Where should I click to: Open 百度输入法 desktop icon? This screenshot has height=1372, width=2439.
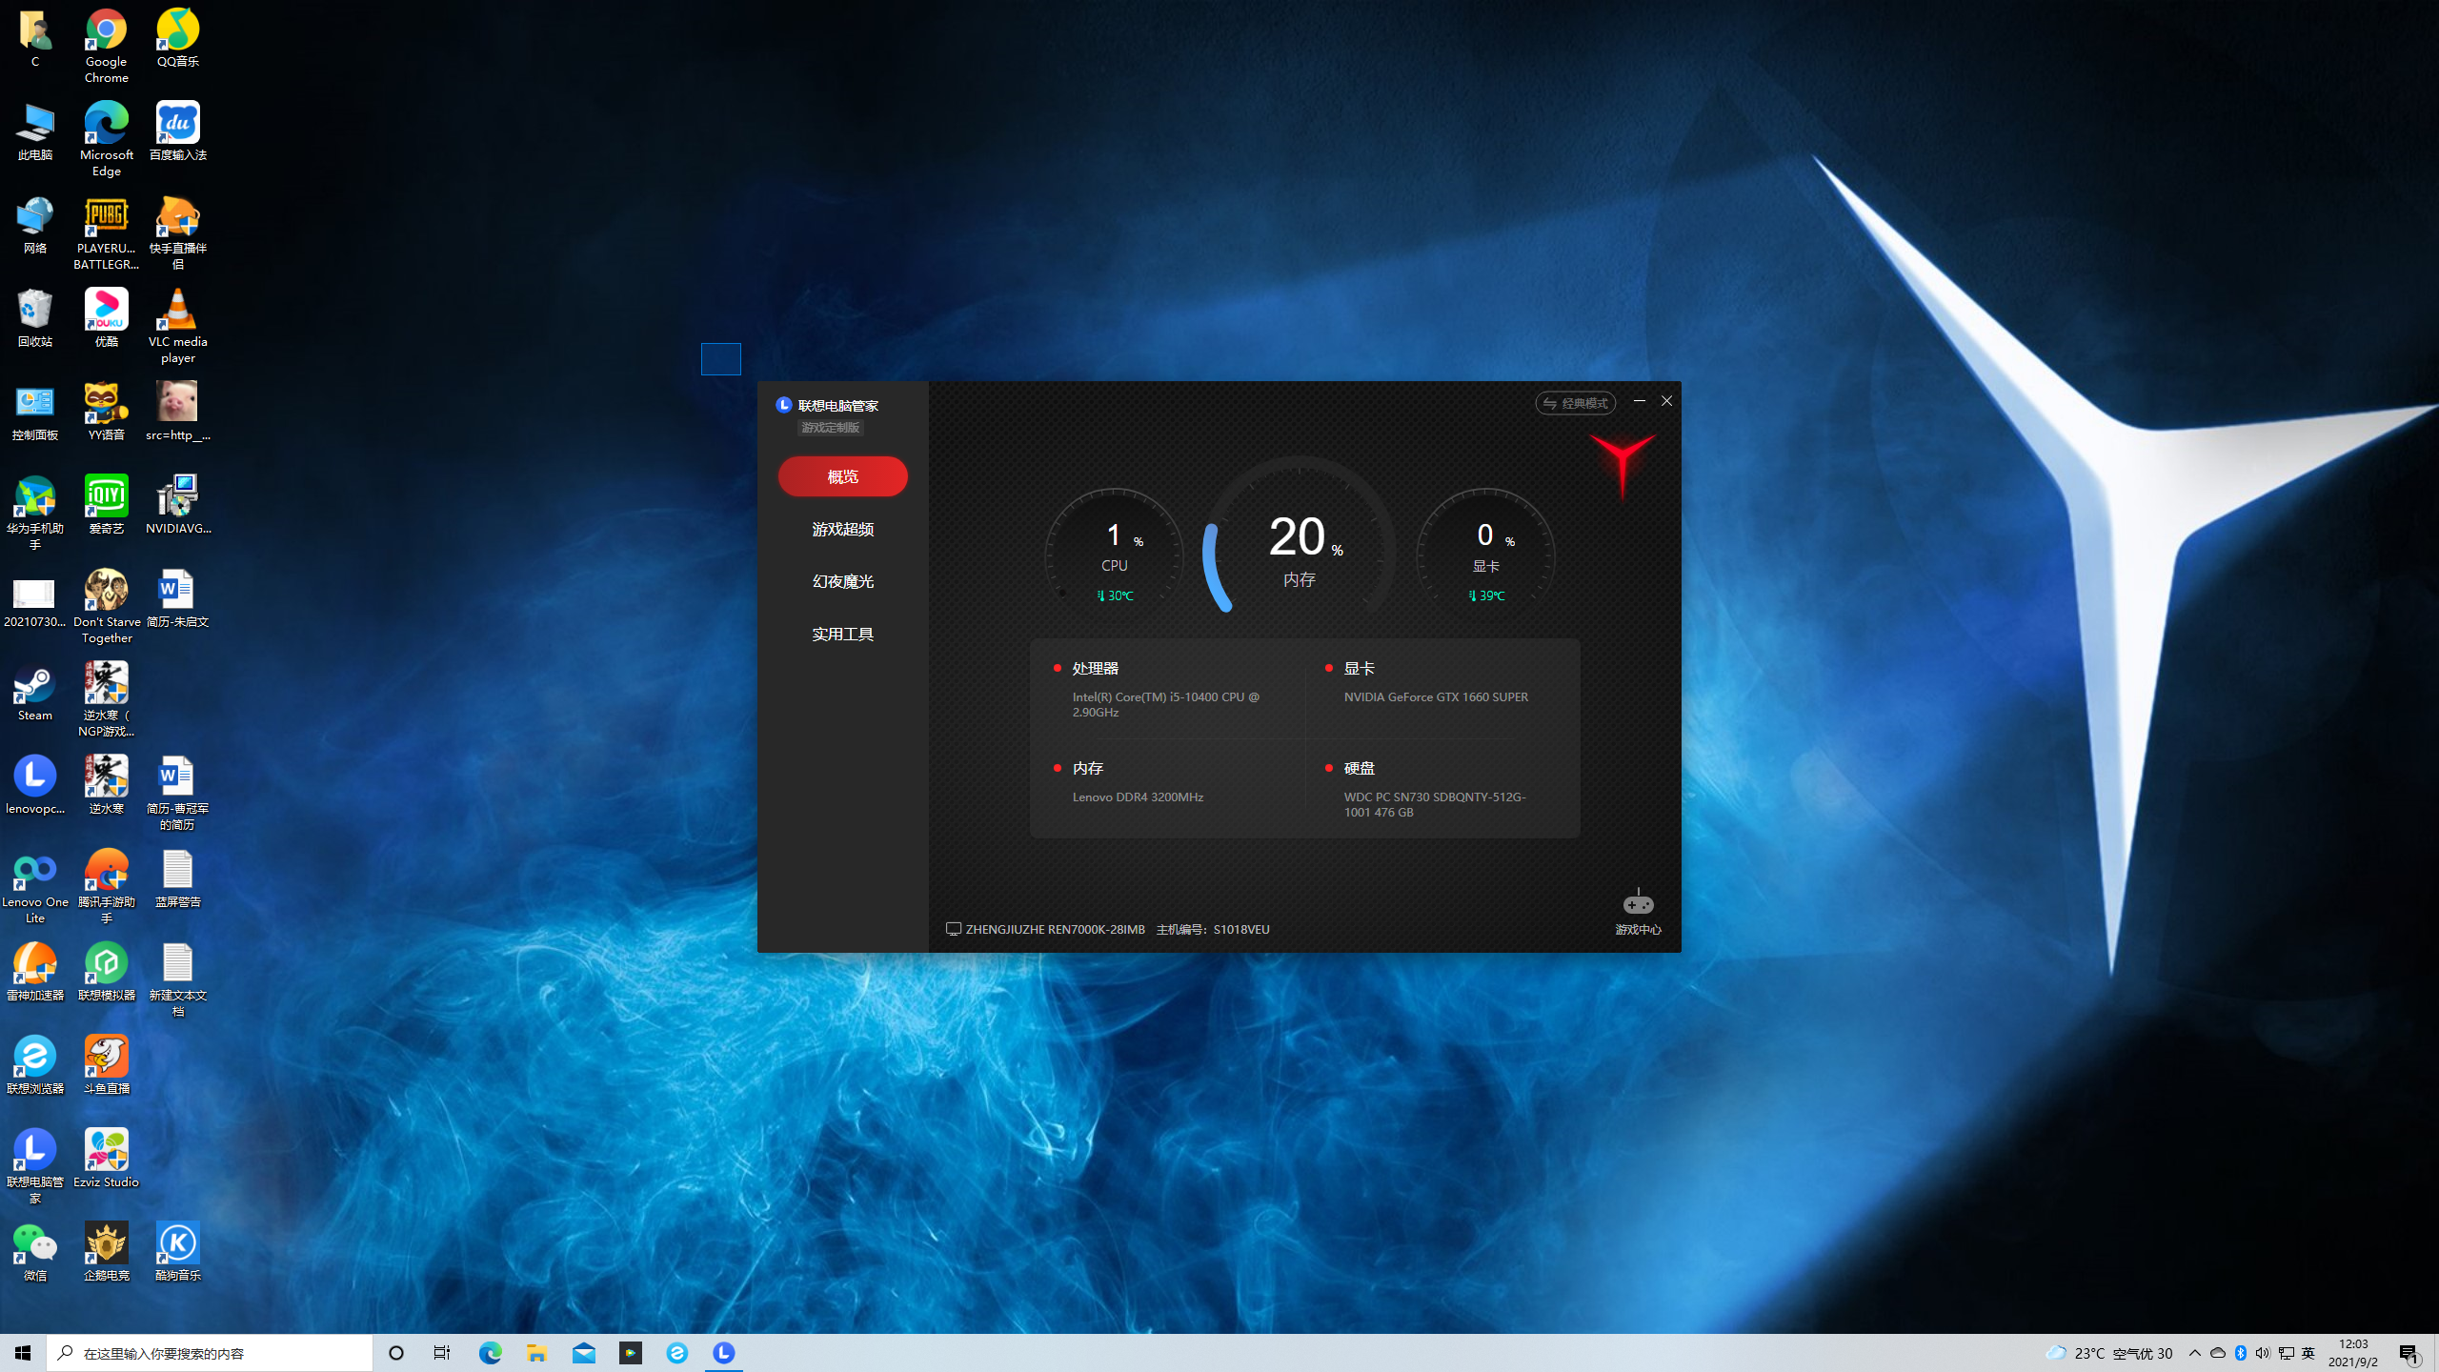177,131
